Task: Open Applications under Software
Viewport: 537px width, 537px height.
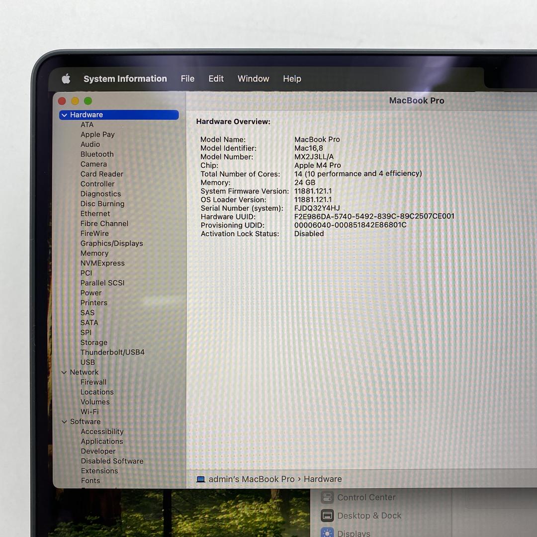Action: [102, 441]
